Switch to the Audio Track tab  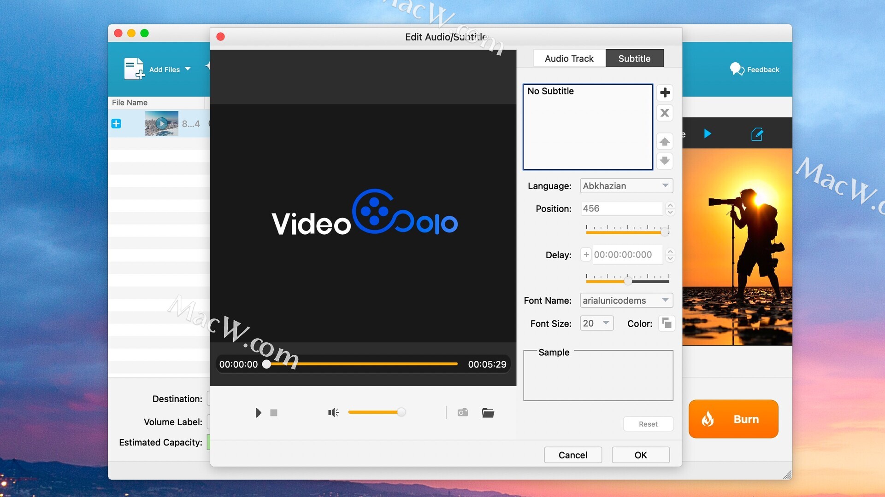click(569, 58)
